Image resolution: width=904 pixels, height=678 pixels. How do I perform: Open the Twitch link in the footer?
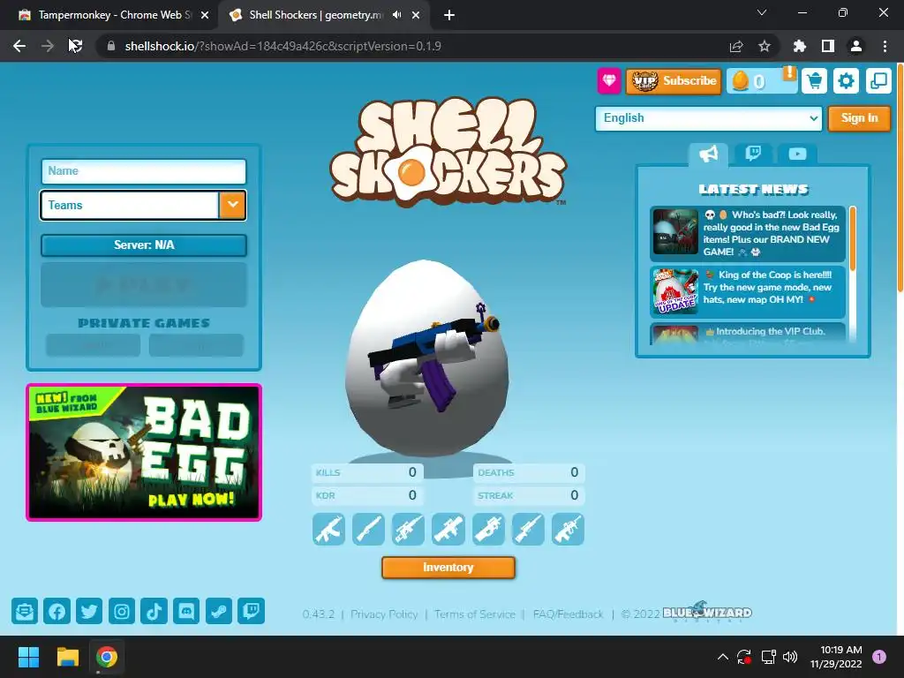252,611
